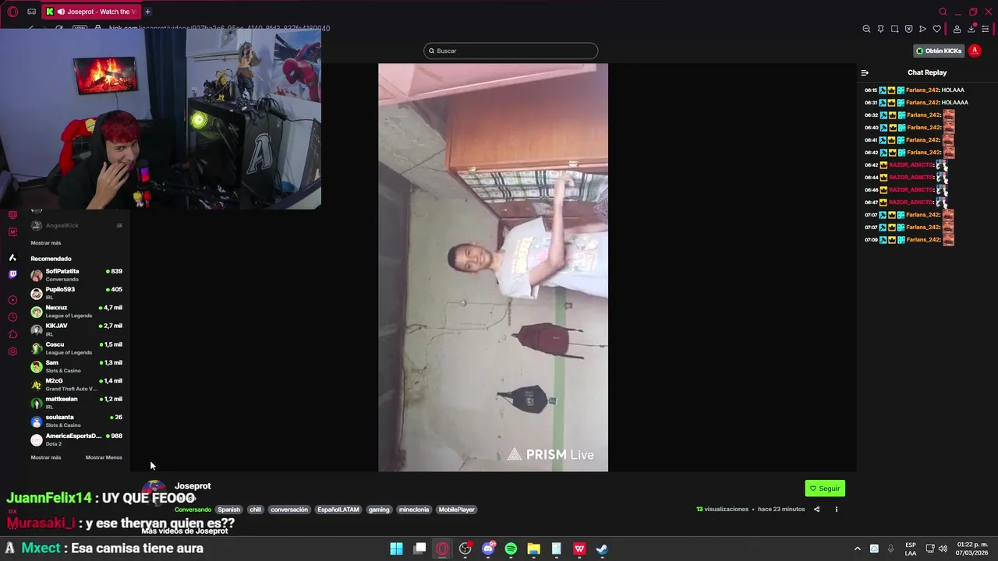
Task: Open the ad blocker shield icon
Action: point(908,29)
